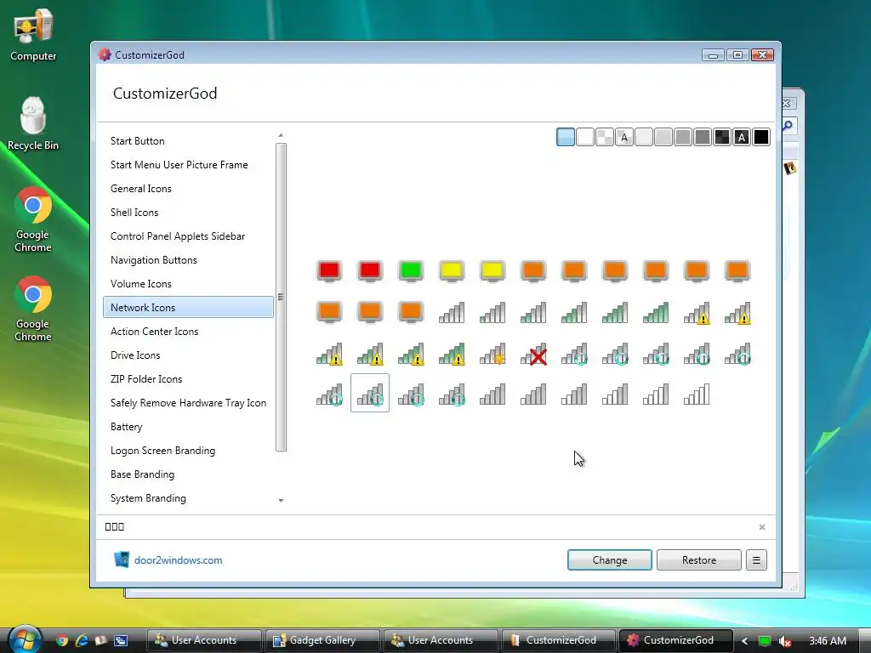Click the taskbar clock showing 3:46 AM

coord(828,641)
